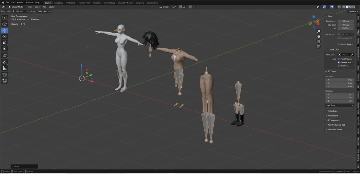Expand the Annotations panel
The width and height of the screenshot is (360, 174).
pyautogui.click(x=333, y=116)
